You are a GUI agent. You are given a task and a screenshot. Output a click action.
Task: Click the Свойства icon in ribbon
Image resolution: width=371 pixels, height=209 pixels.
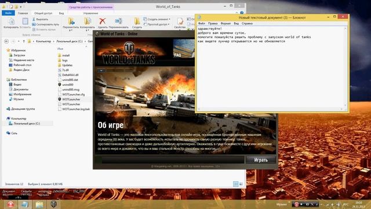pyautogui.click(x=180, y=21)
